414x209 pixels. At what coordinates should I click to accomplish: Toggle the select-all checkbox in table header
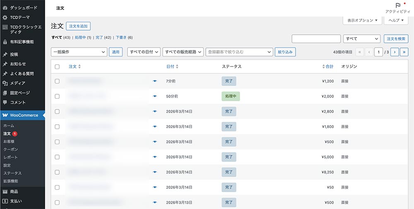[x=57, y=66]
